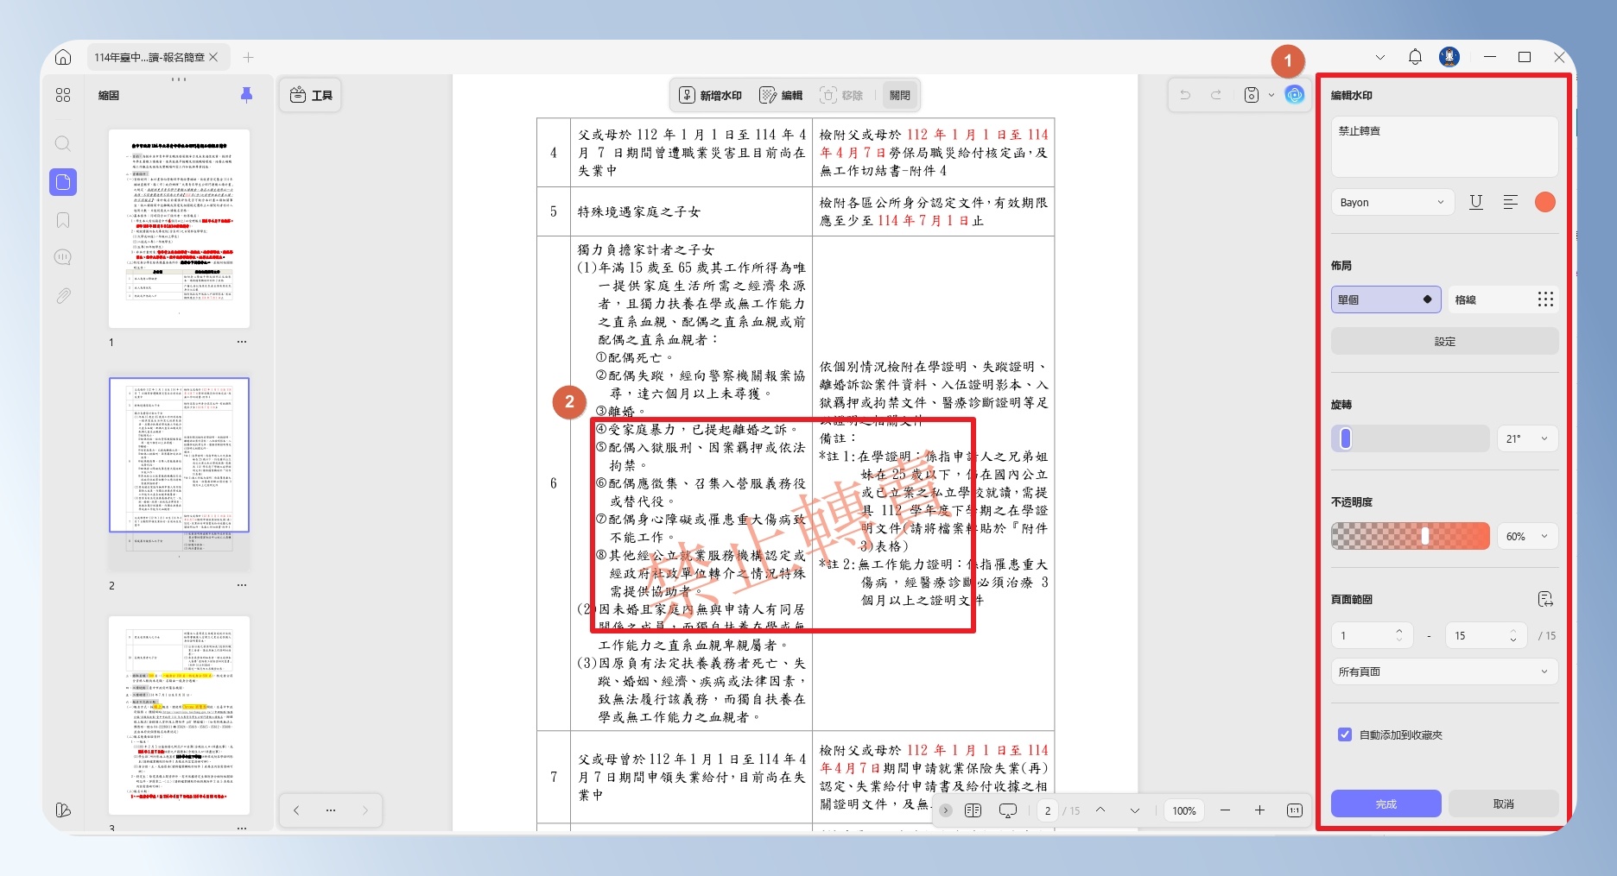
Task: Open the AI assistant icon
Action: (1294, 95)
